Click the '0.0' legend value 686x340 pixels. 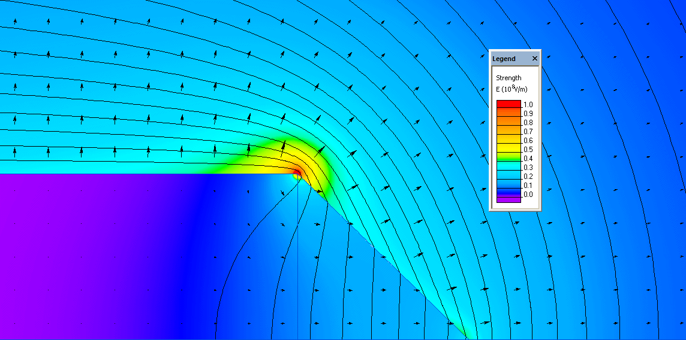point(528,194)
